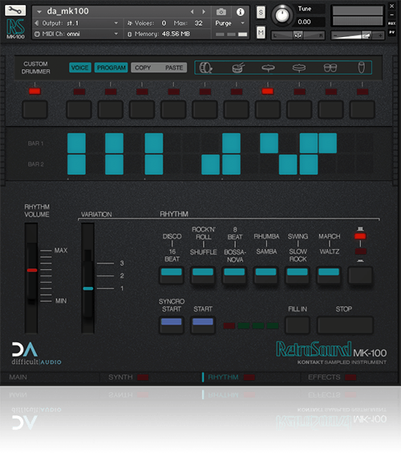Select the Rhumba / Samba rhythm button
The width and height of the screenshot is (401, 473).
pyautogui.click(x=265, y=275)
